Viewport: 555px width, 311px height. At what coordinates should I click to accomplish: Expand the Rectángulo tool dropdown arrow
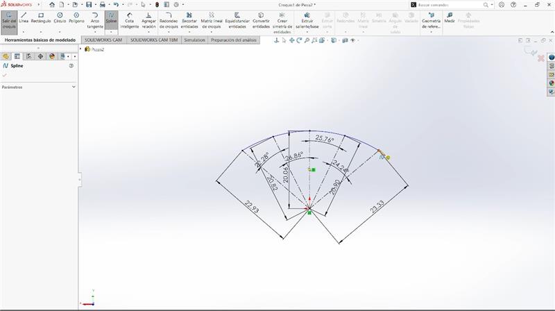[41, 32]
